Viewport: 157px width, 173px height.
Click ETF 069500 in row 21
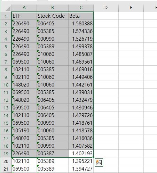click(24, 169)
